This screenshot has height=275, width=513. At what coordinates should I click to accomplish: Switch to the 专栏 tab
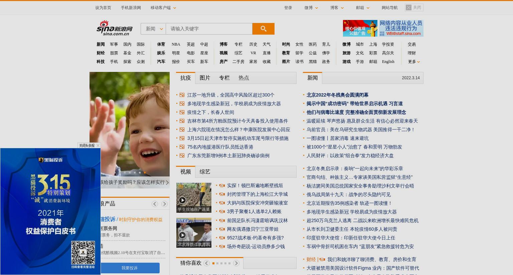click(x=224, y=78)
